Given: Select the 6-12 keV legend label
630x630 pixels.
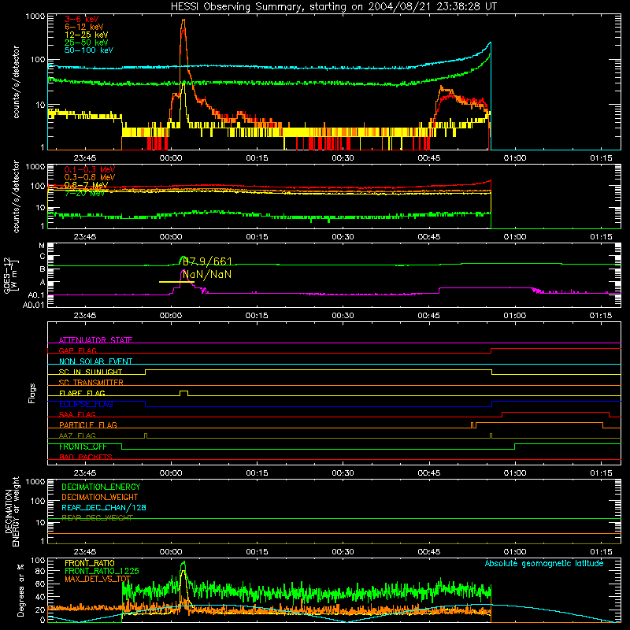Looking at the screenshot, I should tap(83, 27).
